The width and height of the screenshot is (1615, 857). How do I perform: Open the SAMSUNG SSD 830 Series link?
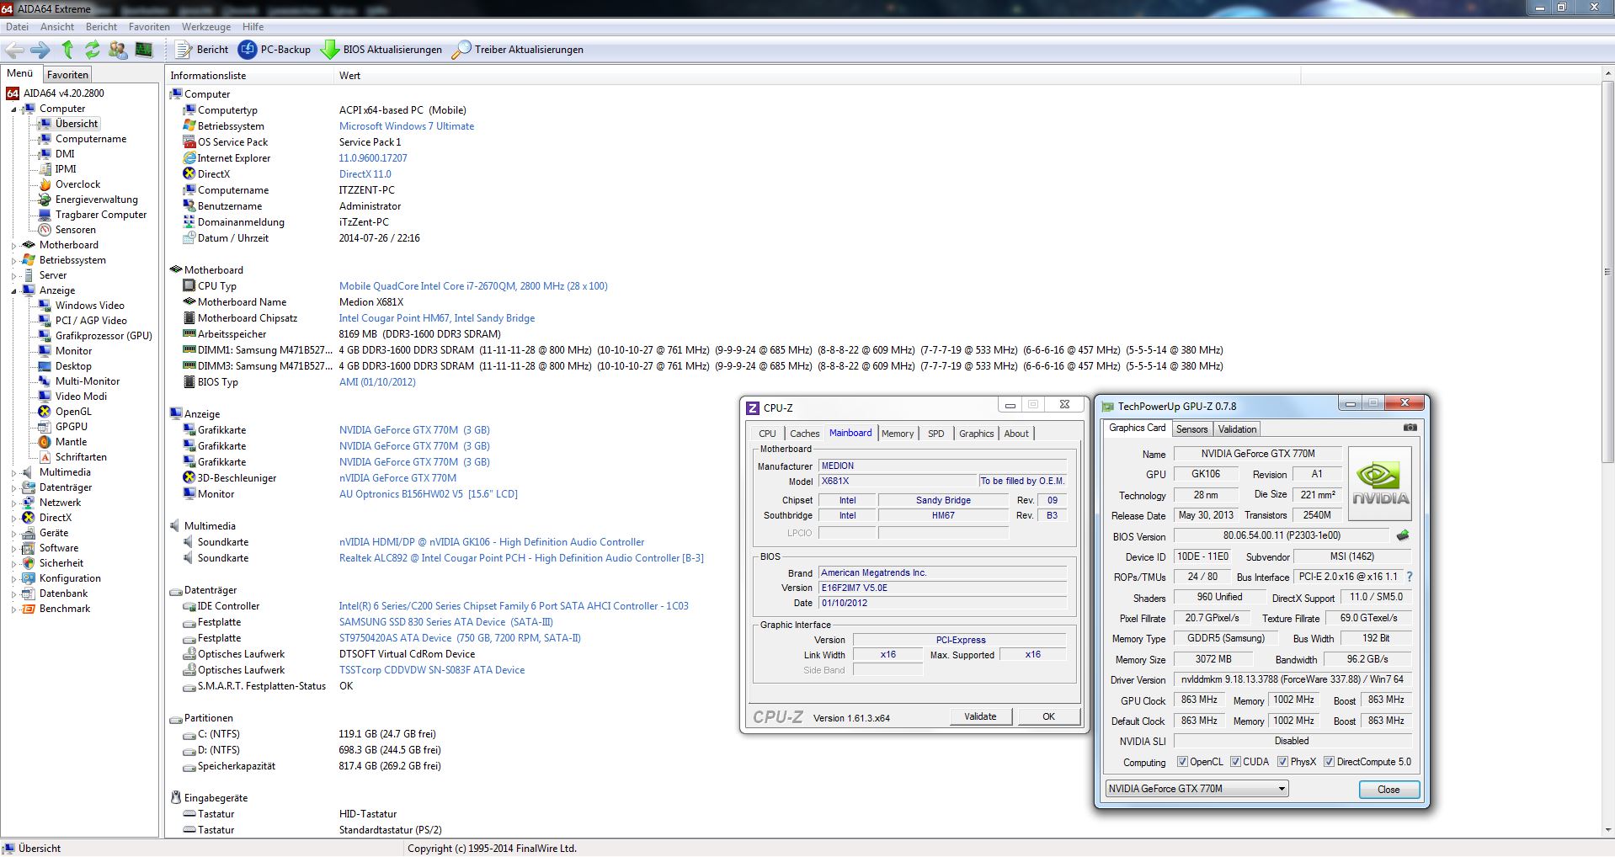pyautogui.click(x=446, y=622)
